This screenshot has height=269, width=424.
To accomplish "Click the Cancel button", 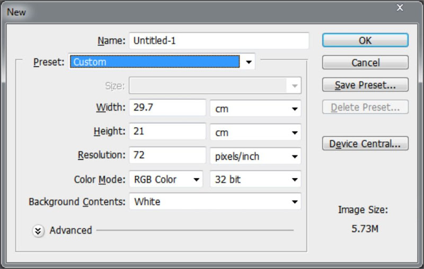I will [x=365, y=63].
